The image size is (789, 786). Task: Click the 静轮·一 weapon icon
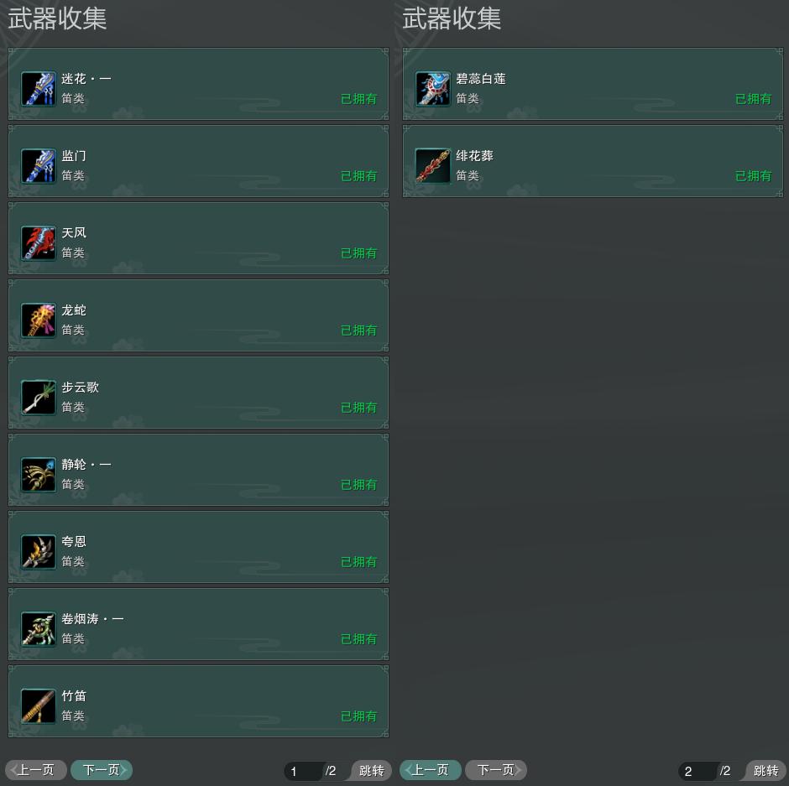point(39,474)
